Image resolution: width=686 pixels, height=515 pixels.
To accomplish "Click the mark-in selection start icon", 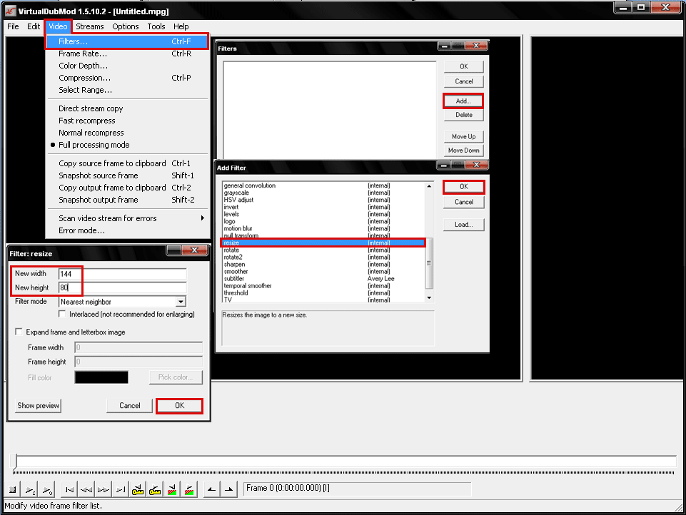I will coord(212,490).
